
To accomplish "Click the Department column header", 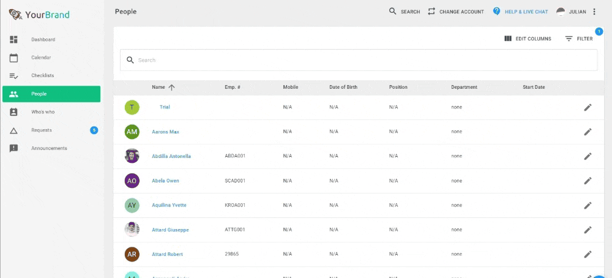I will (464, 87).
